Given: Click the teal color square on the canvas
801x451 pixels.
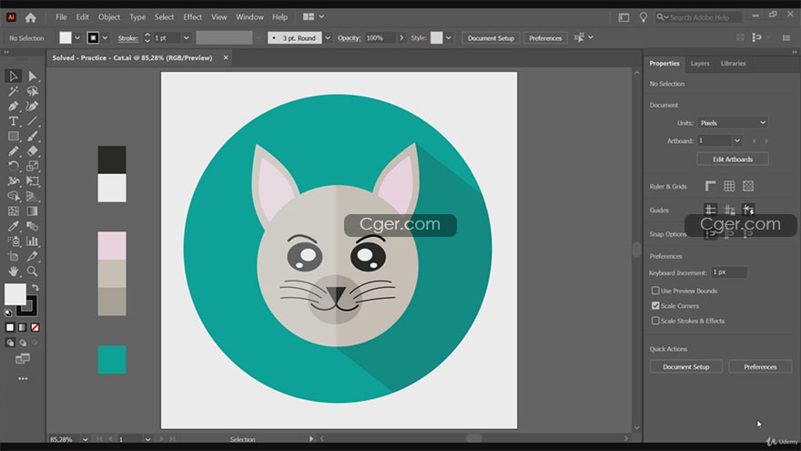Looking at the screenshot, I should click(x=112, y=360).
